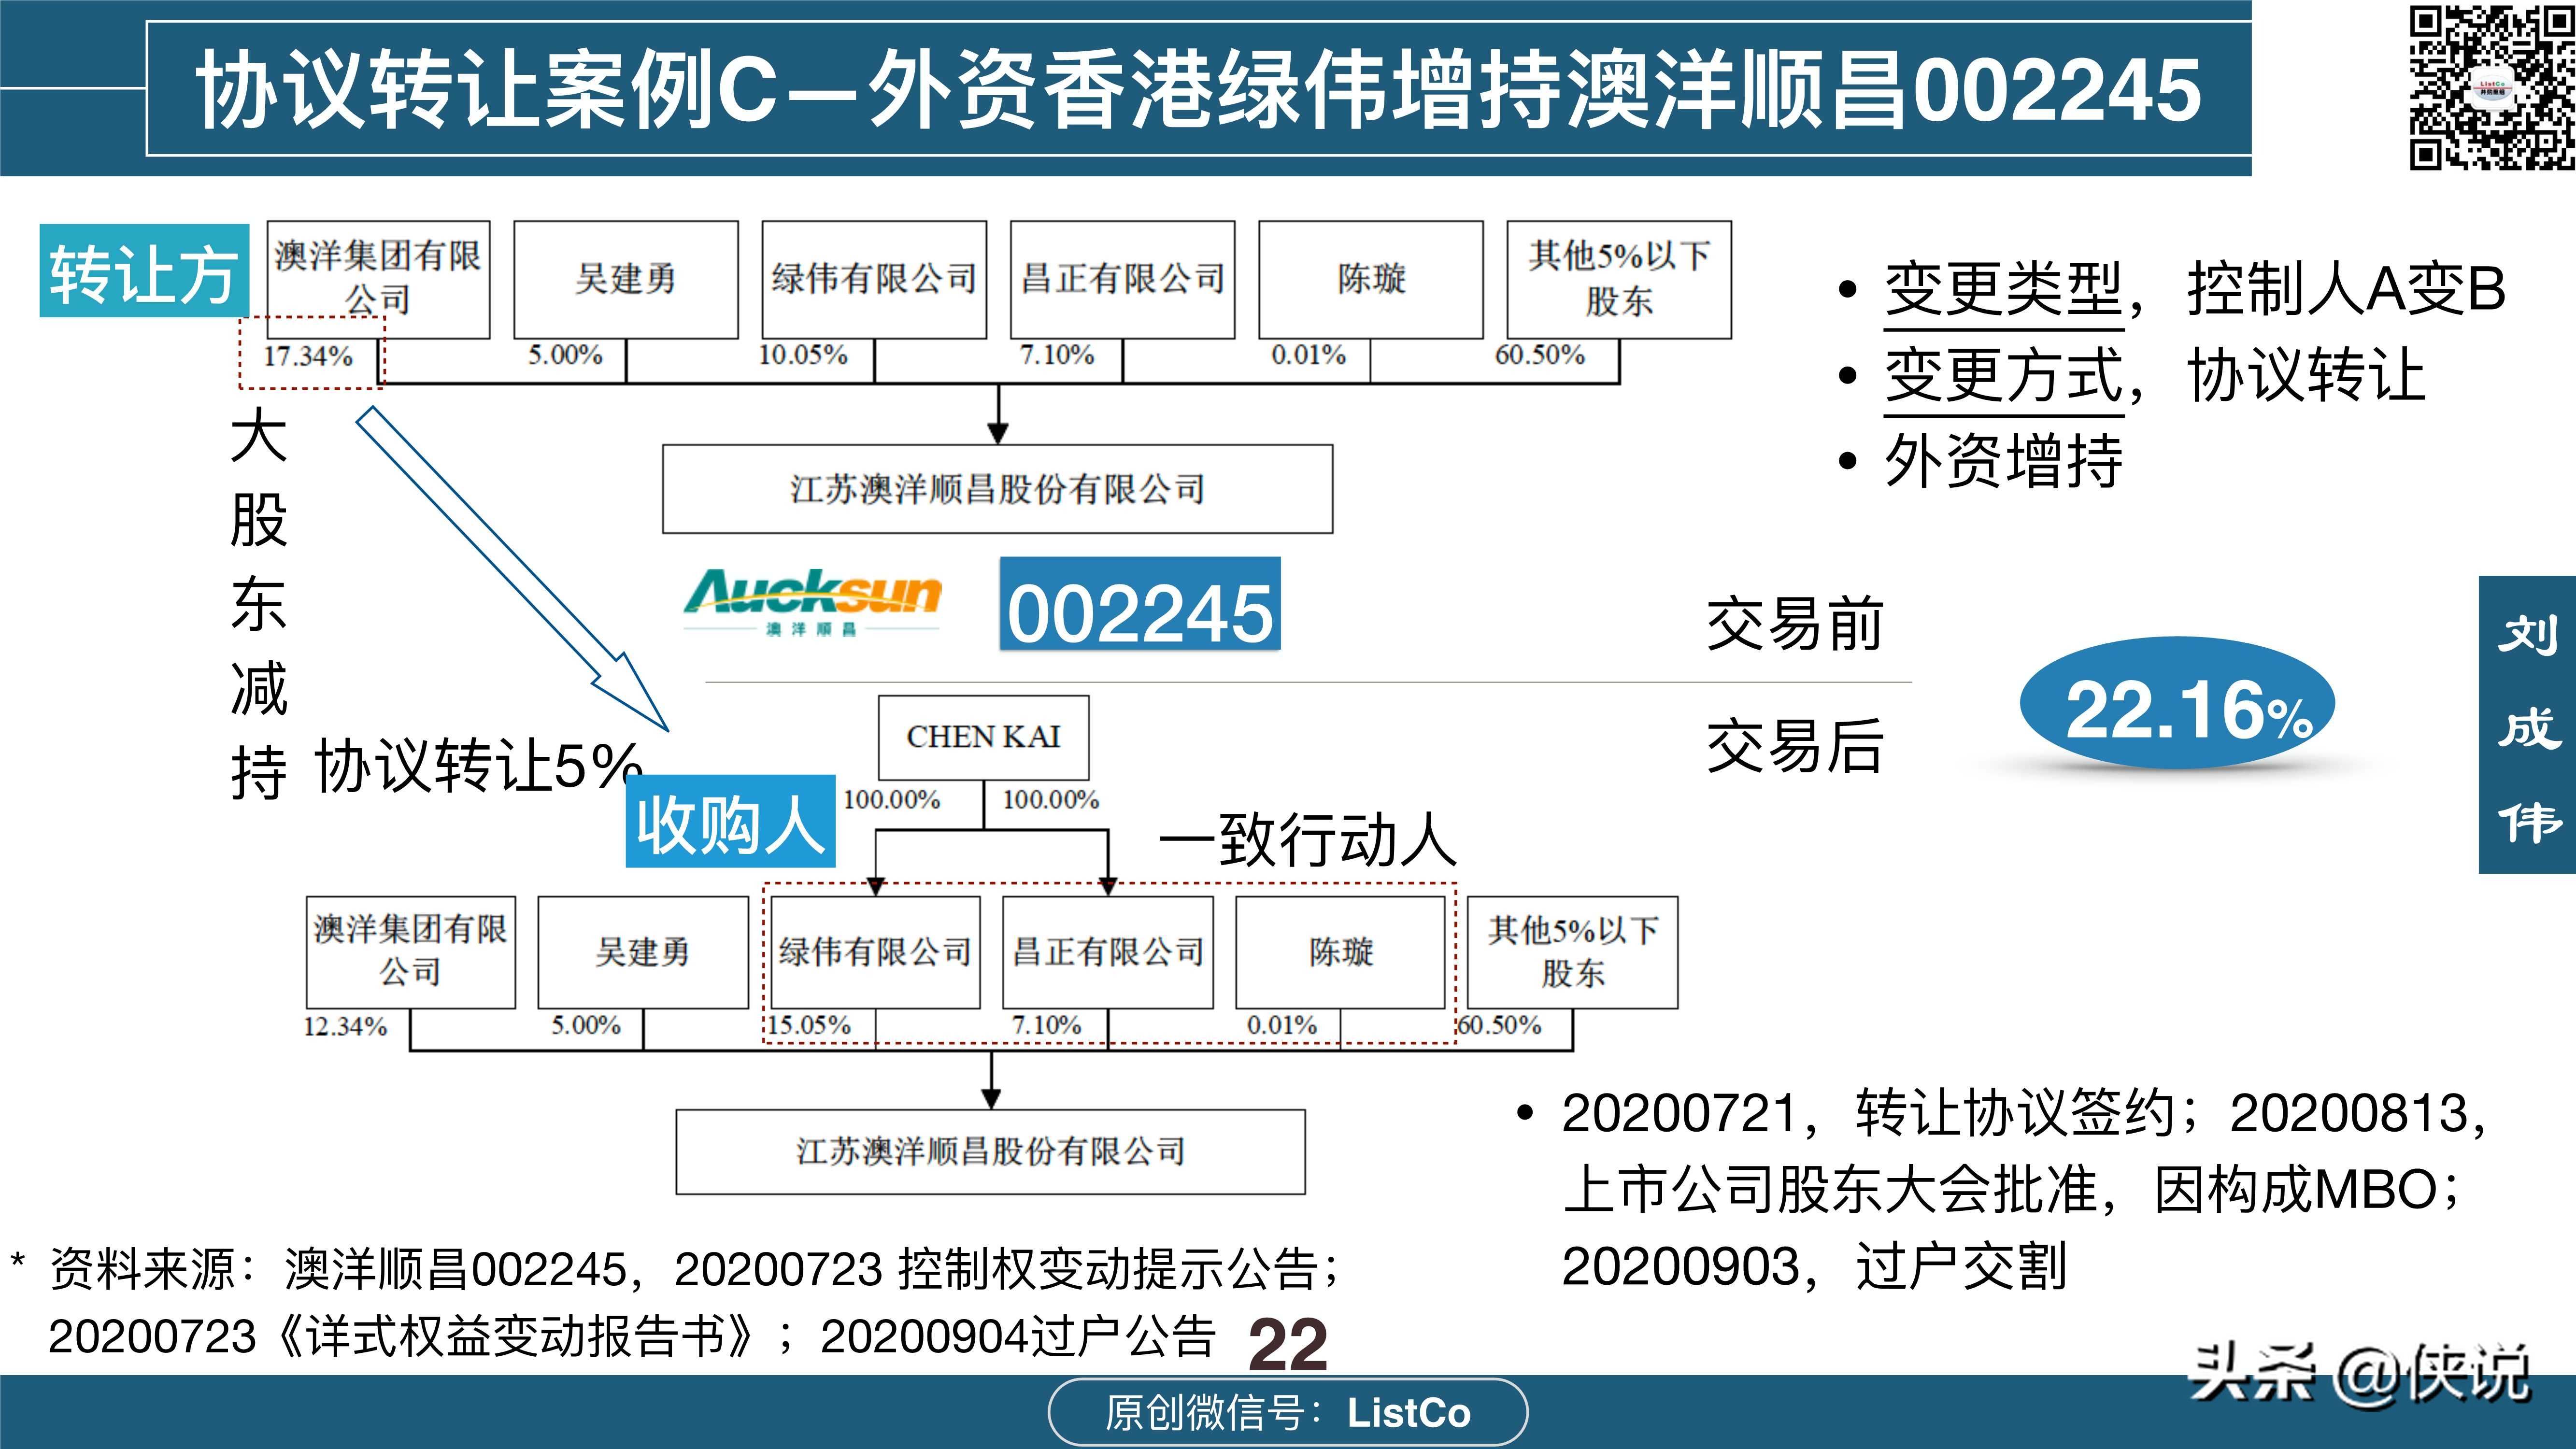2576x1449 pixels.
Task: Click the Aucksun company logo
Action: pos(812,602)
